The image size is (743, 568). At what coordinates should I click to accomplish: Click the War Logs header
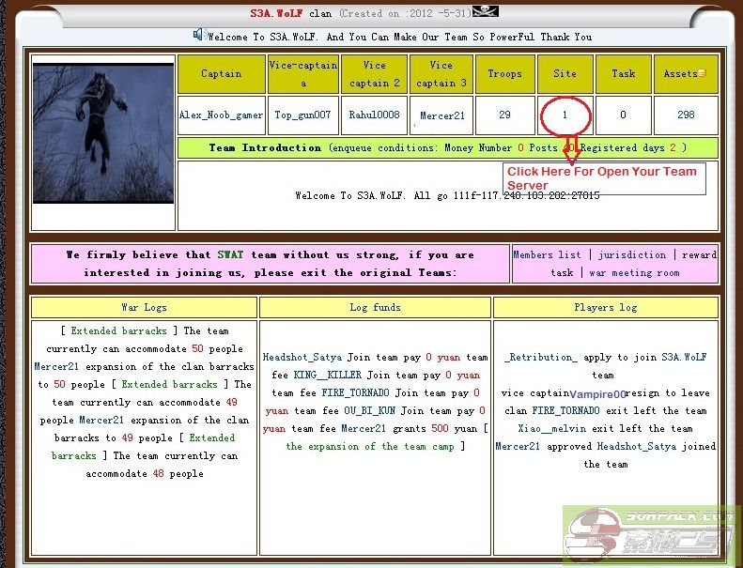tap(143, 307)
